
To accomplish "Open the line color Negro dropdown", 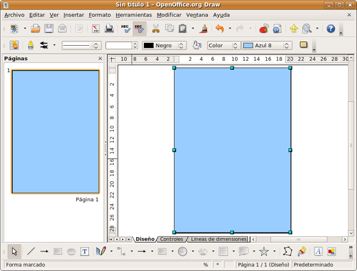I will pos(164,46).
